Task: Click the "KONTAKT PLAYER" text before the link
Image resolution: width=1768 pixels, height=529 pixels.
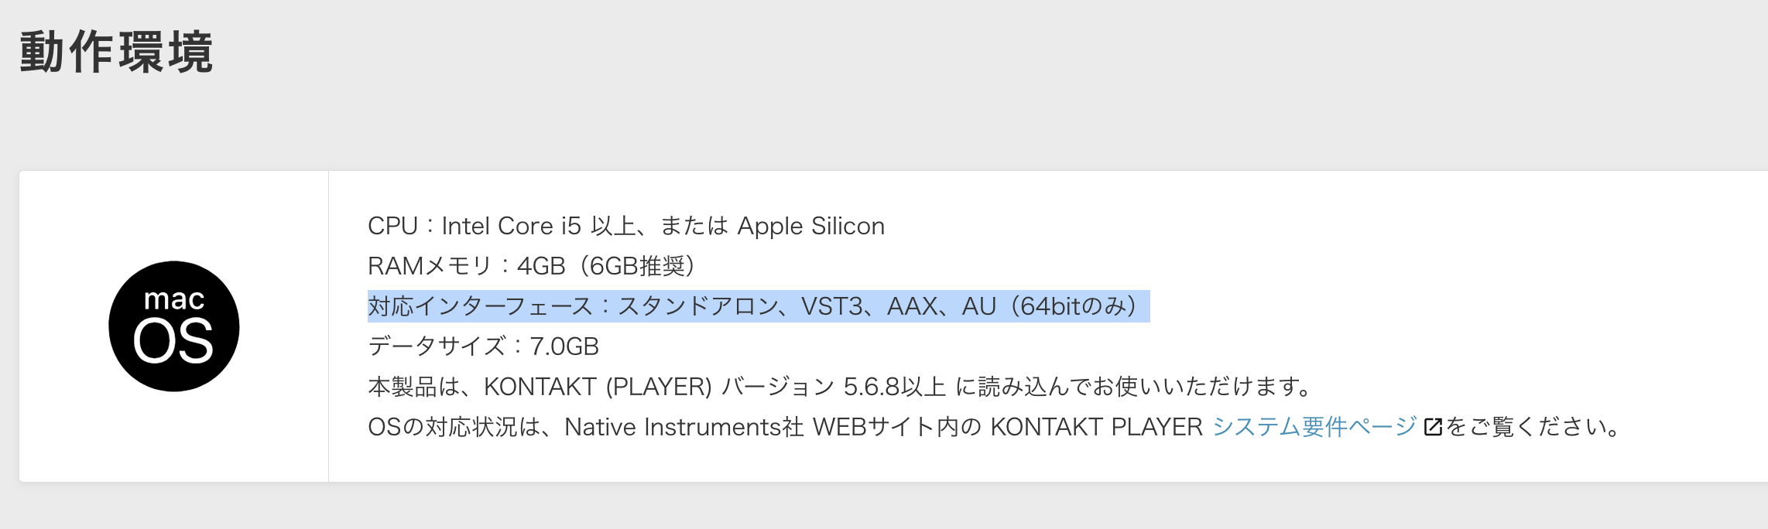Action: (x=1096, y=427)
